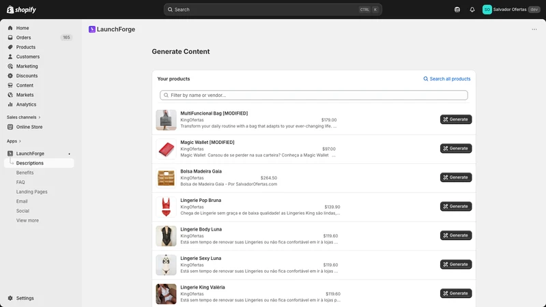Generate content for Lingerie Body Luna
The image size is (546, 307).
[x=456, y=235]
